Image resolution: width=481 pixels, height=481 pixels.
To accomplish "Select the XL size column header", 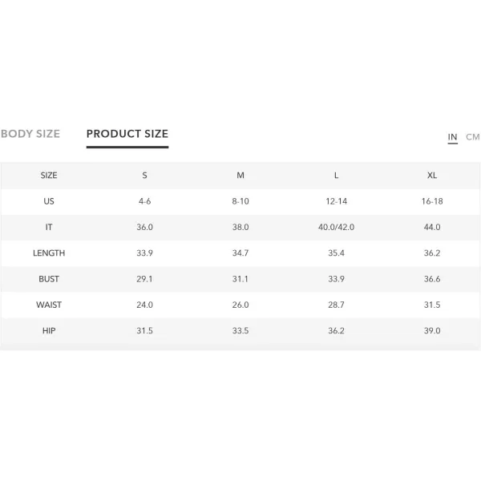I will click(432, 175).
